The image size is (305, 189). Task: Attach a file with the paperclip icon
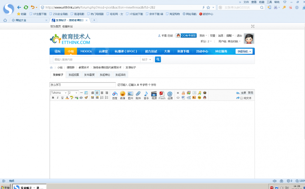[138, 95]
